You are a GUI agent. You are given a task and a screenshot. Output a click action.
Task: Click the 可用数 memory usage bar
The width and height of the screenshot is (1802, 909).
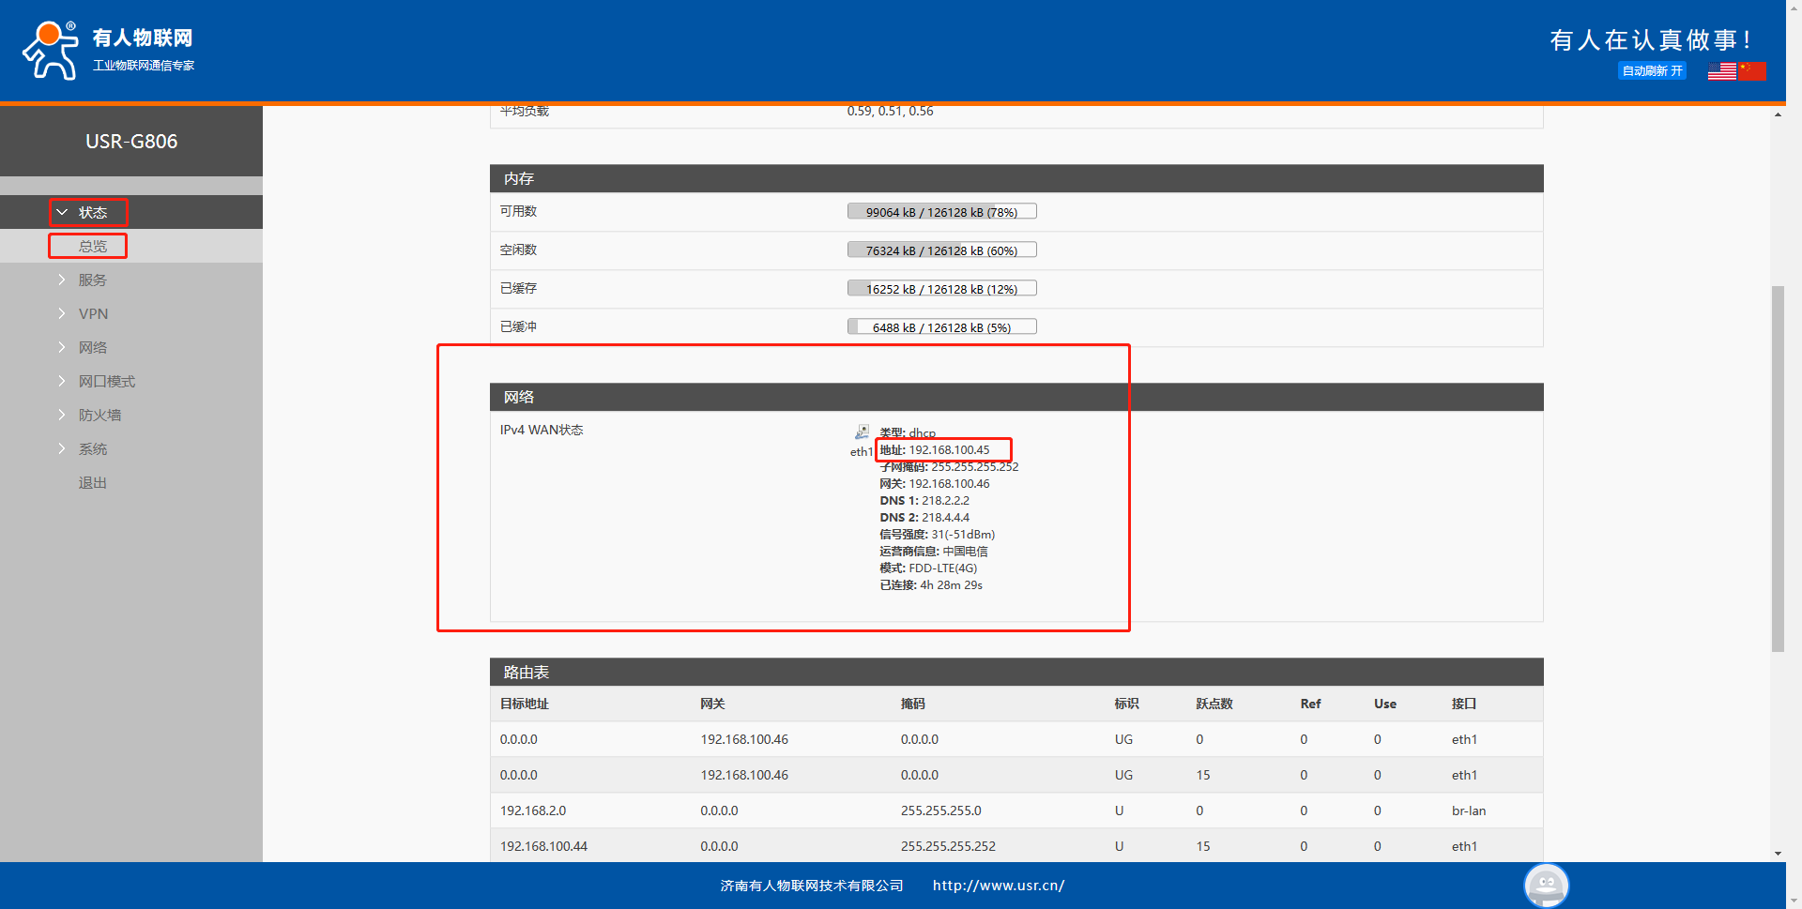point(941,212)
